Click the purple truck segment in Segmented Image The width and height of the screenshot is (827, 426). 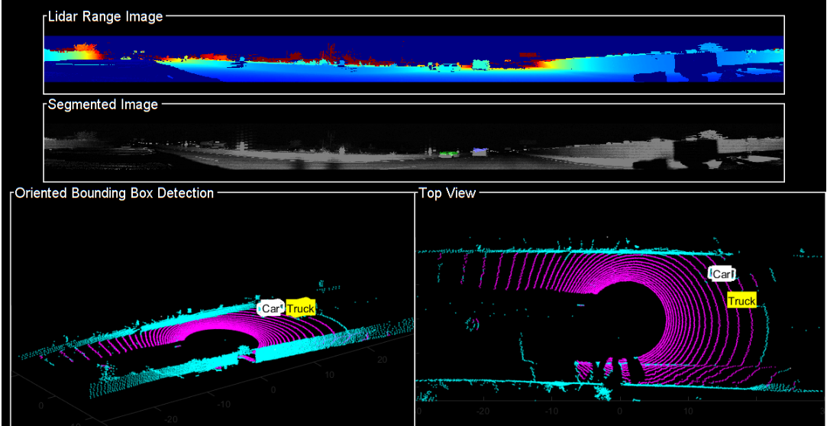(480, 151)
